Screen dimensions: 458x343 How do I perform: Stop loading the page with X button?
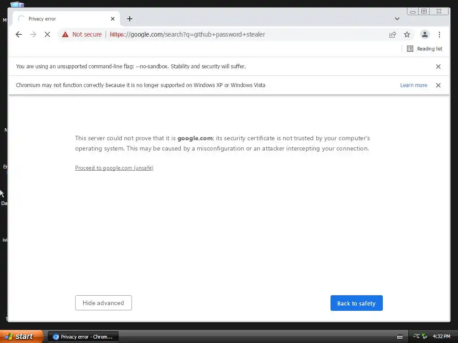click(x=47, y=34)
